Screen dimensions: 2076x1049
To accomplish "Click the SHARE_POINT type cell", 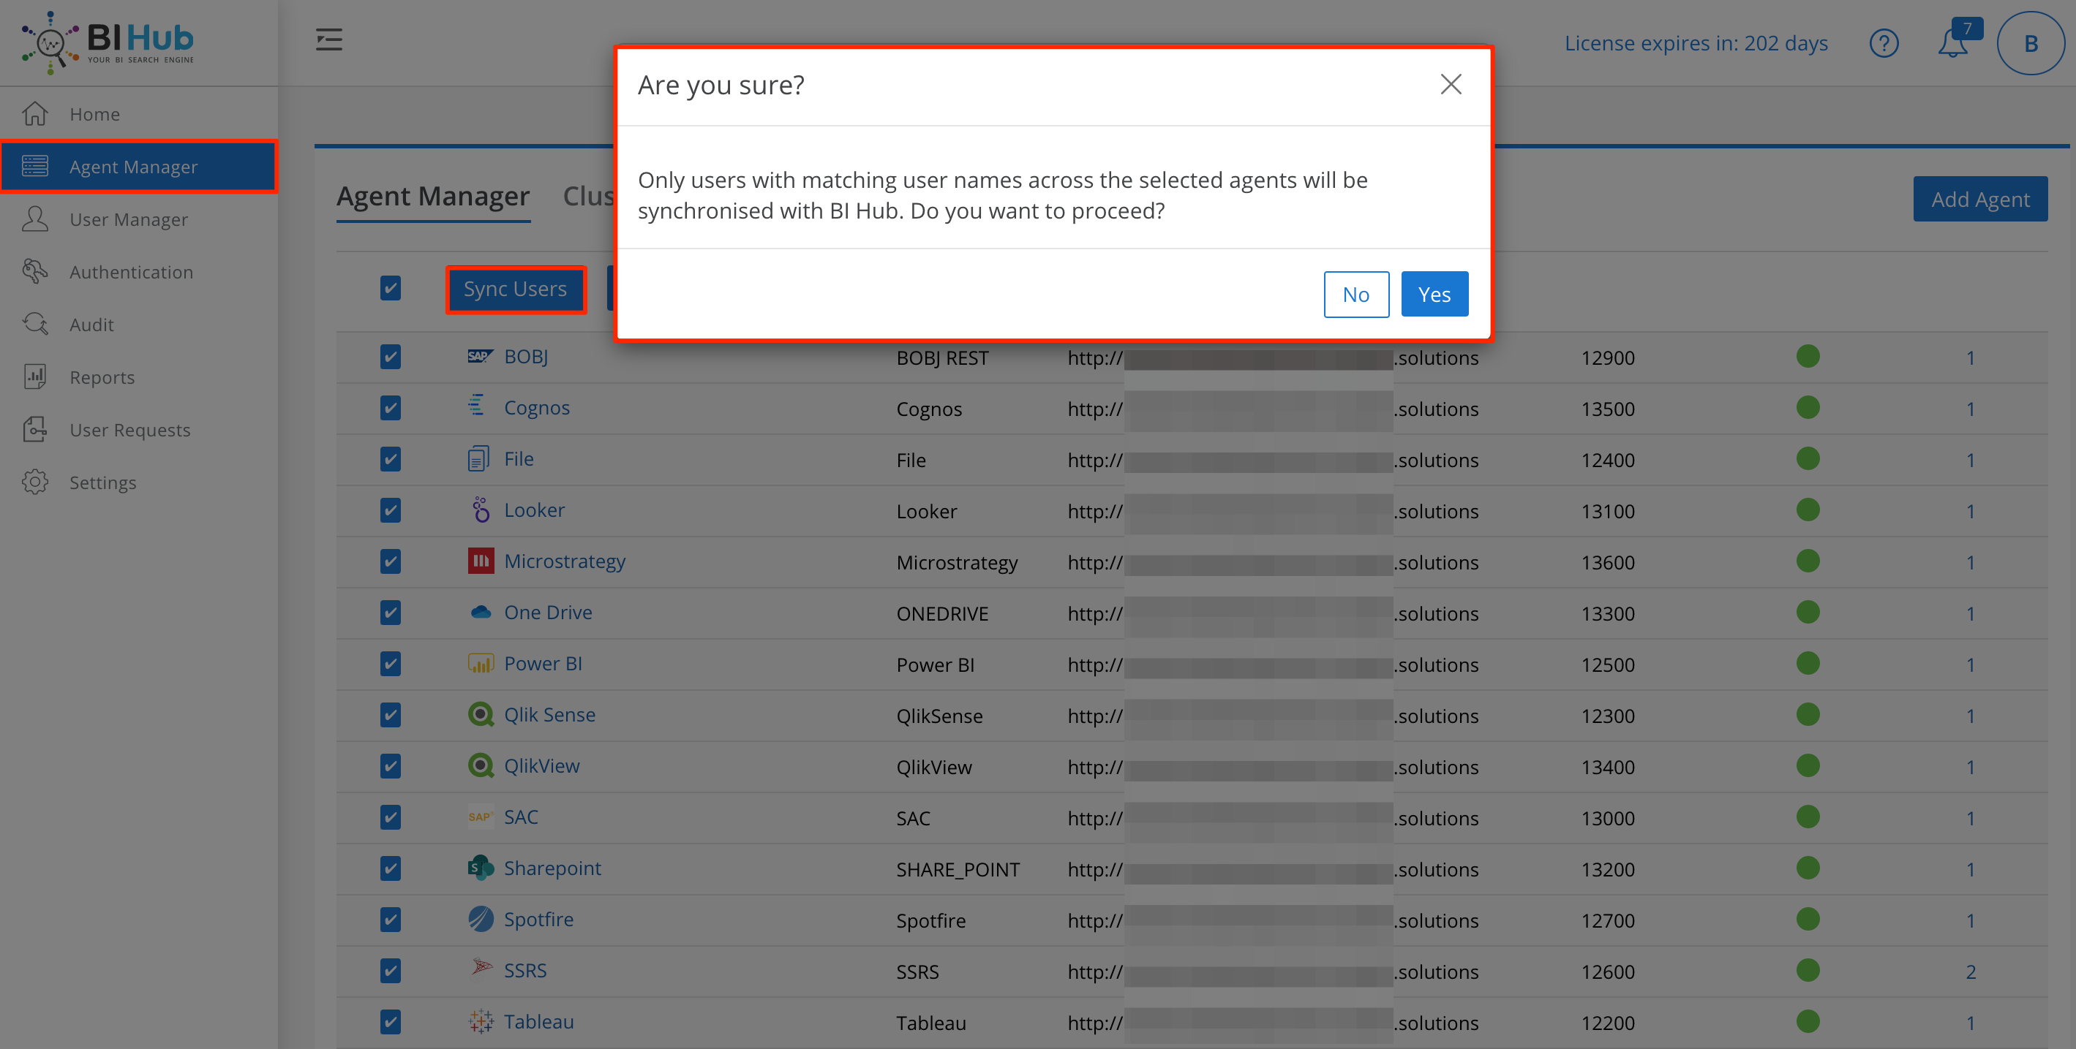I will (958, 869).
